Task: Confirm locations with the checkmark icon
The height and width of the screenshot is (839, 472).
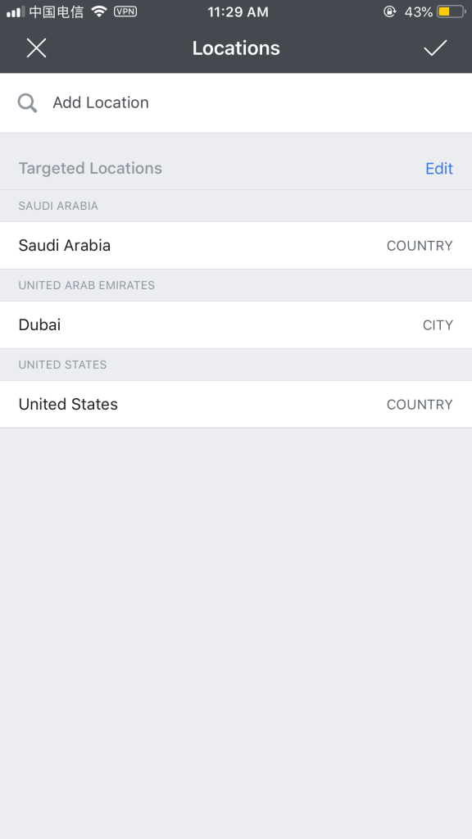Action: tap(435, 48)
